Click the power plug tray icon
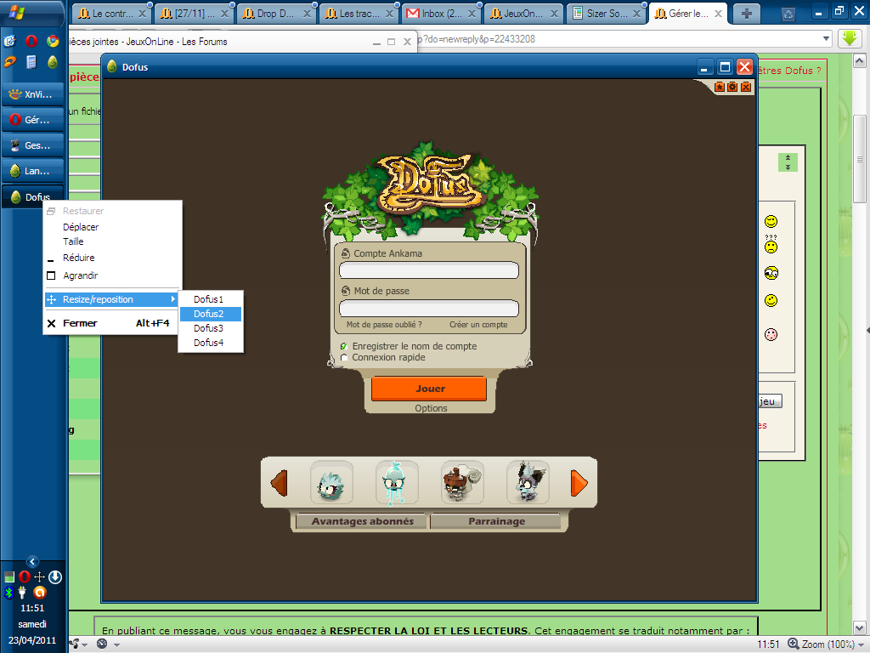870x653 pixels. tap(22, 593)
